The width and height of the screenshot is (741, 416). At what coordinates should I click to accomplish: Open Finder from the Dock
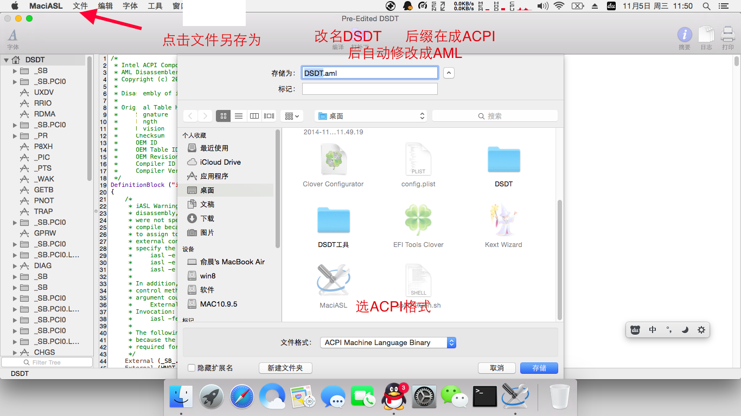point(181,396)
